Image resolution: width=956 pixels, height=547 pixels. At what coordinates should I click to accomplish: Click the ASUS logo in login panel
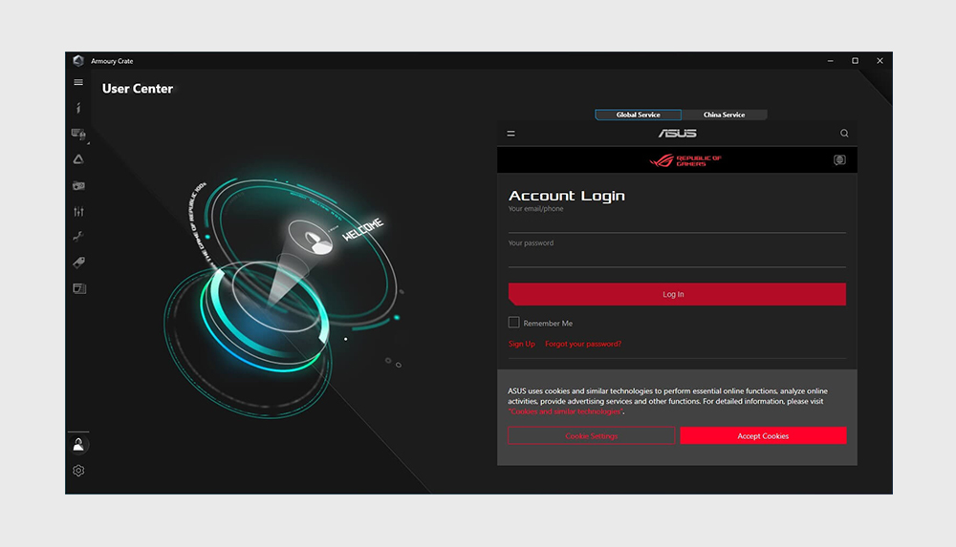pyautogui.click(x=678, y=133)
